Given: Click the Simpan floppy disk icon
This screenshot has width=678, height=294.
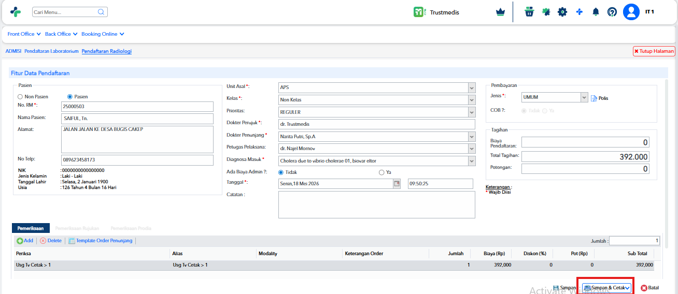Looking at the screenshot, I should [556, 288].
